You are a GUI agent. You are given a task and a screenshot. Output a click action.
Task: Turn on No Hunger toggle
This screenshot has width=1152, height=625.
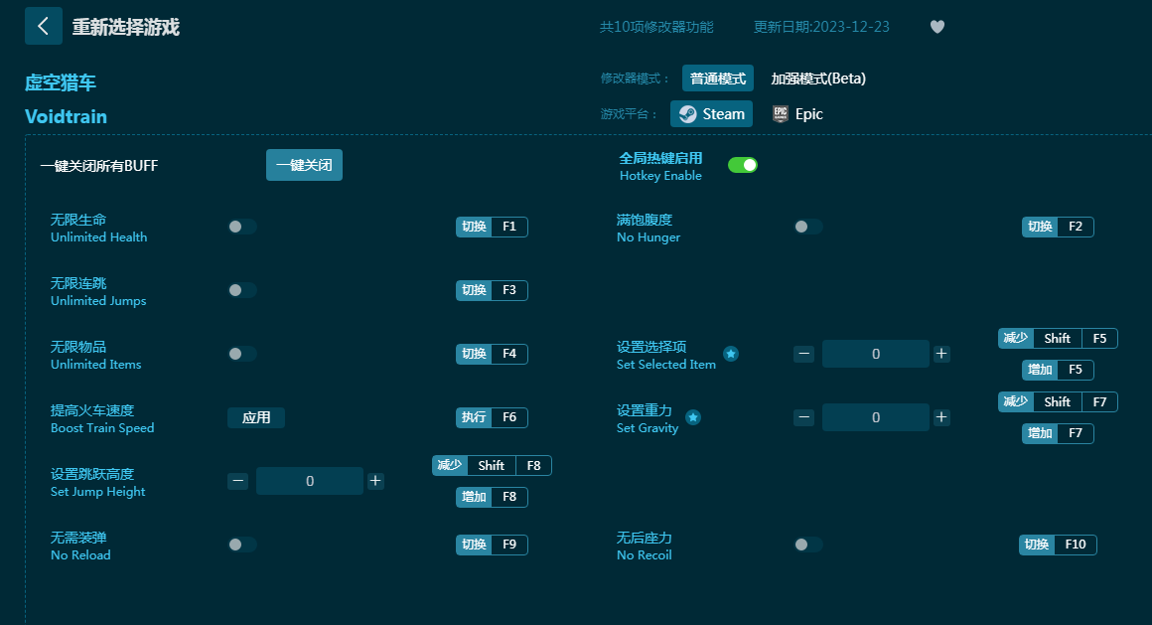click(808, 227)
